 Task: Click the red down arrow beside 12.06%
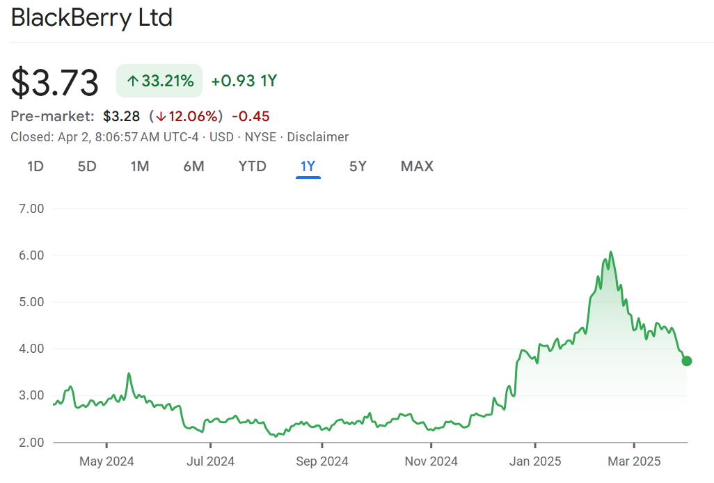161,116
